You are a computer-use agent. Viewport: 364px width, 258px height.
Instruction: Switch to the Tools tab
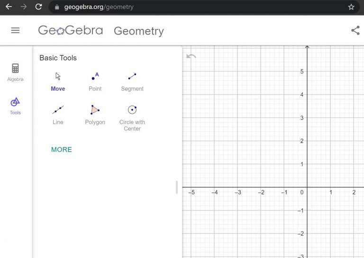coord(15,106)
